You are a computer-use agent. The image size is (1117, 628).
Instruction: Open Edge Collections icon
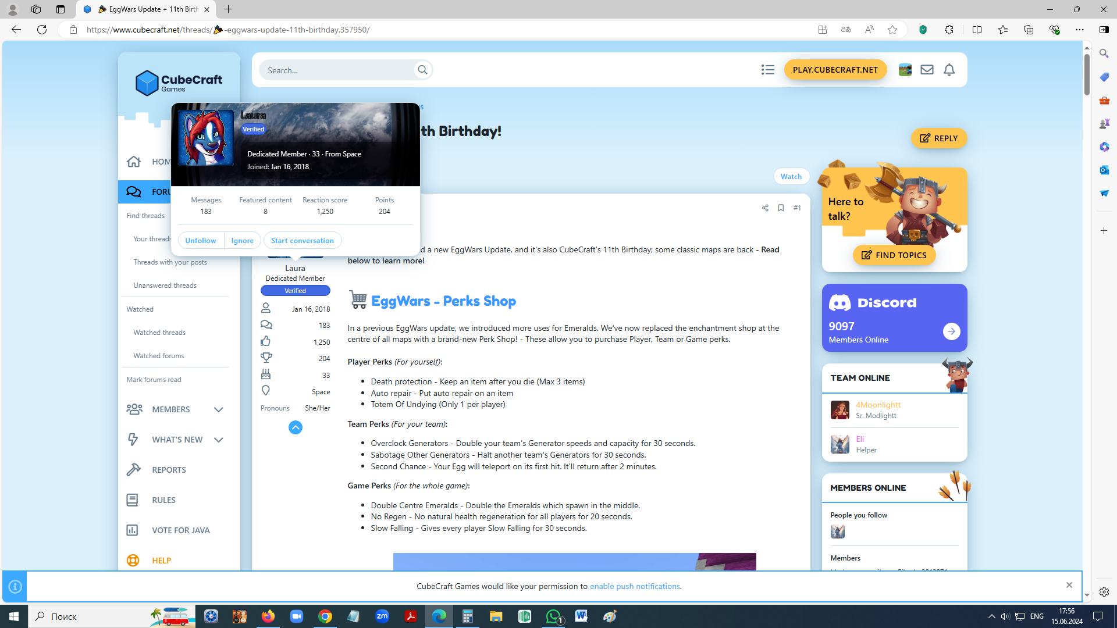1028,30
